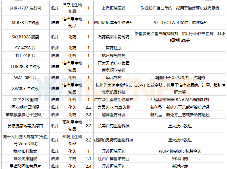Select the cell '广东众生睿创生物科技'
The width and height of the screenshot is (227, 169).
click(114, 99)
